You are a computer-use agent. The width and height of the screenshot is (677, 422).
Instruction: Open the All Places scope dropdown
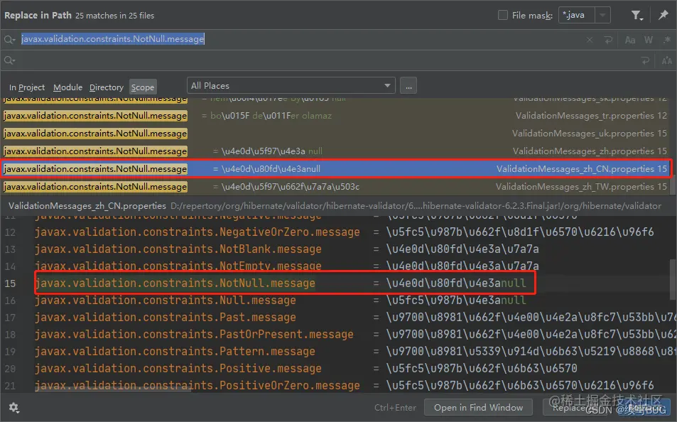(291, 85)
